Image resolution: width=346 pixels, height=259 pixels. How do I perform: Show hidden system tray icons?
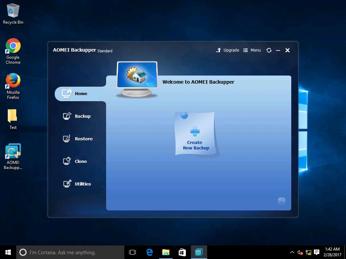pyautogui.click(x=292, y=252)
